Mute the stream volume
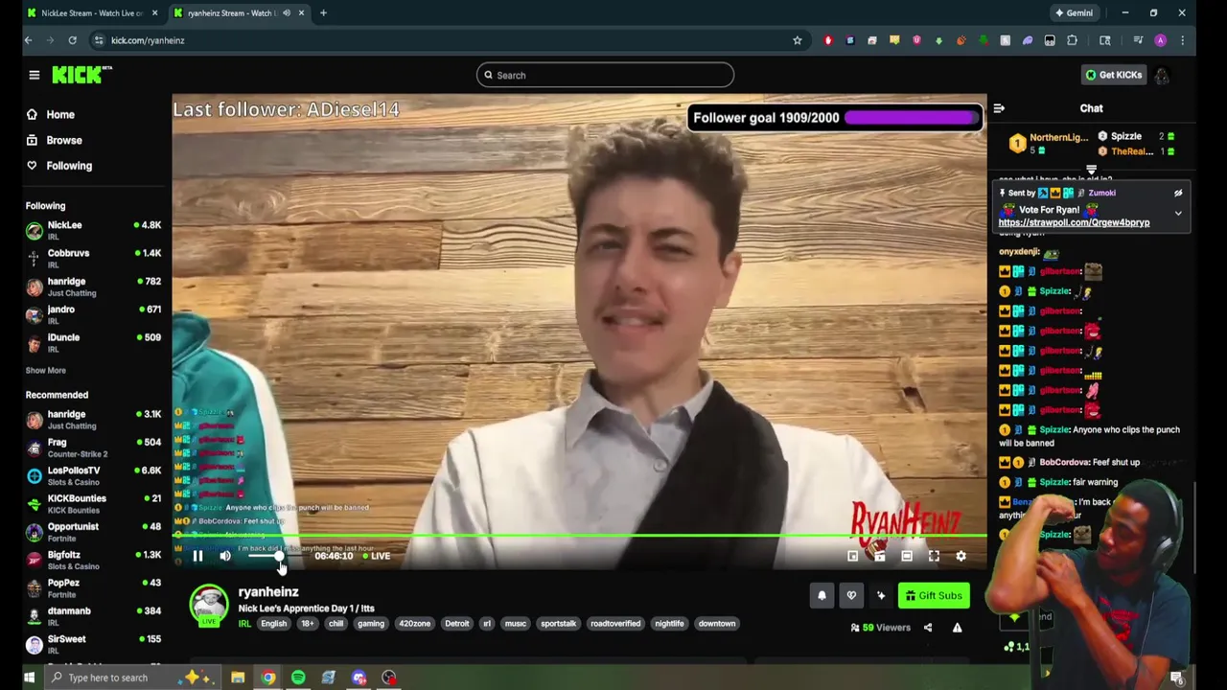Image resolution: width=1227 pixels, height=690 pixels. pos(225,556)
